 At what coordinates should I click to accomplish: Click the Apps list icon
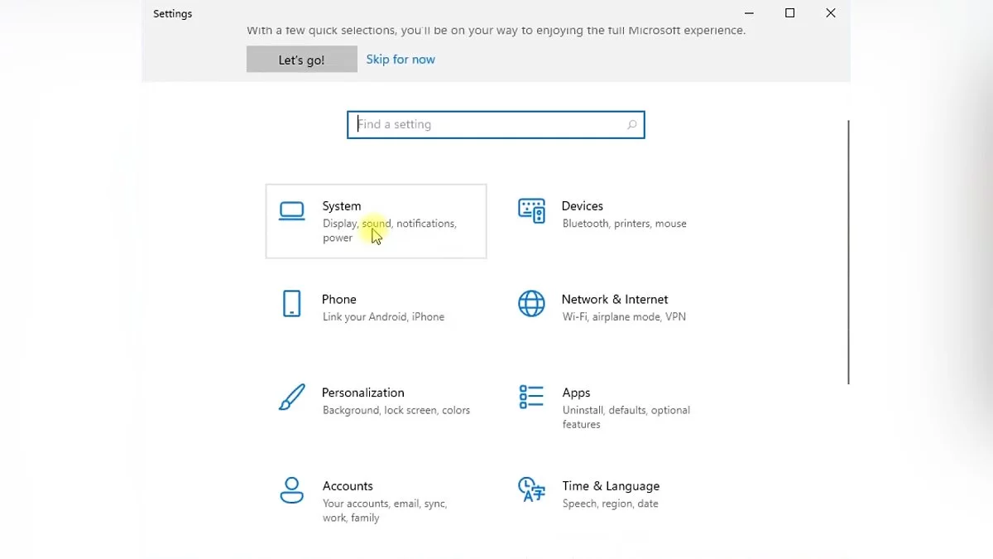531,397
